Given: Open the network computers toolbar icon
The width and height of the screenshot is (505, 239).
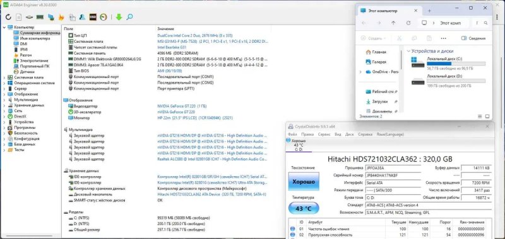Looking at the screenshot, I should [50, 17].
